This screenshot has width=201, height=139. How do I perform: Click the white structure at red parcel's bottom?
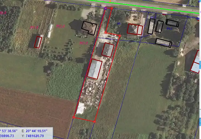[81, 109]
